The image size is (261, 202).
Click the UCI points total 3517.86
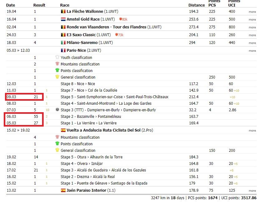pos(249,198)
